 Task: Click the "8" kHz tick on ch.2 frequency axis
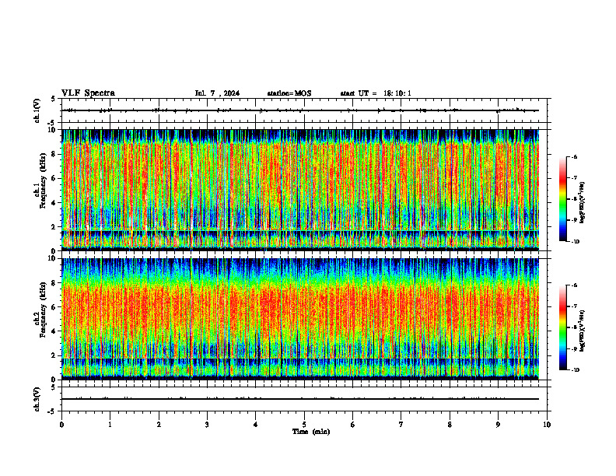coord(54,283)
